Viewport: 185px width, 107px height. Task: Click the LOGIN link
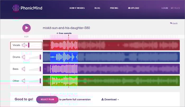pyautogui.click(x=165, y=8)
